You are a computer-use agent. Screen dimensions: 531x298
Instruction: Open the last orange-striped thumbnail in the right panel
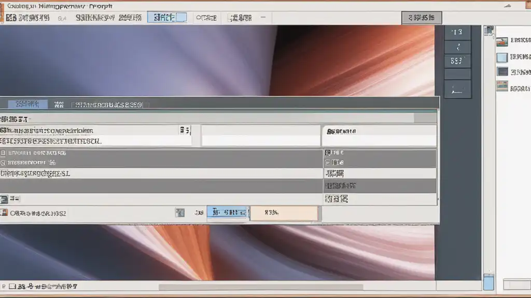(x=502, y=86)
